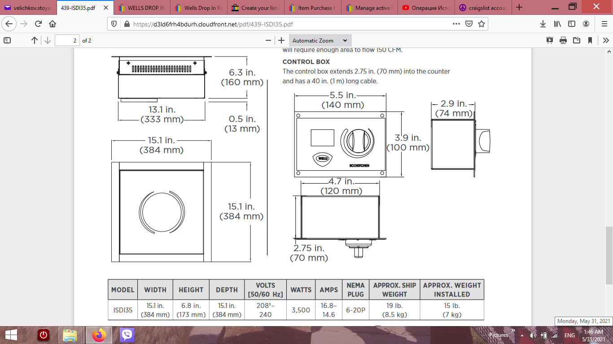Toggle the PDF viewer sidebar
The height and width of the screenshot is (344, 613).
[x=7, y=40]
